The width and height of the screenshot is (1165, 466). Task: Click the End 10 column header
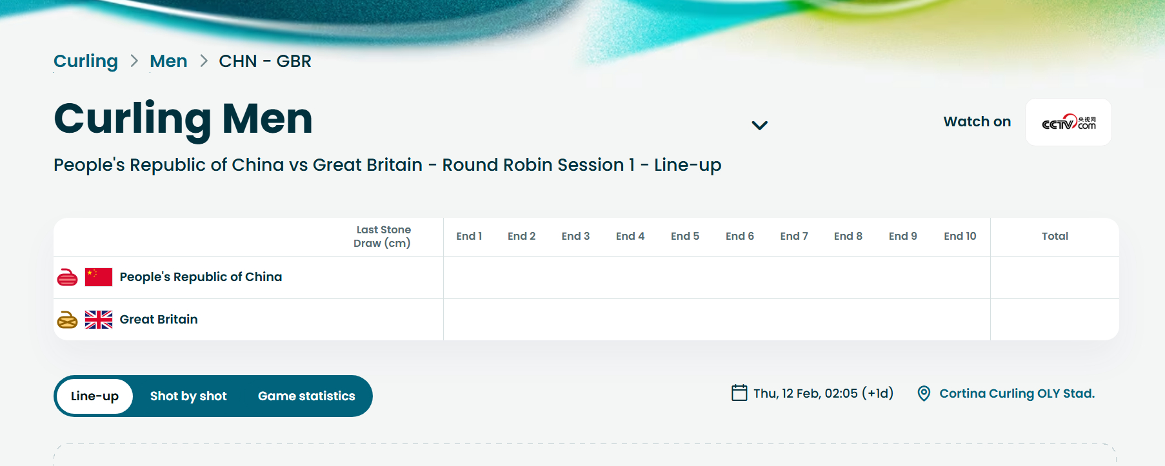(960, 237)
